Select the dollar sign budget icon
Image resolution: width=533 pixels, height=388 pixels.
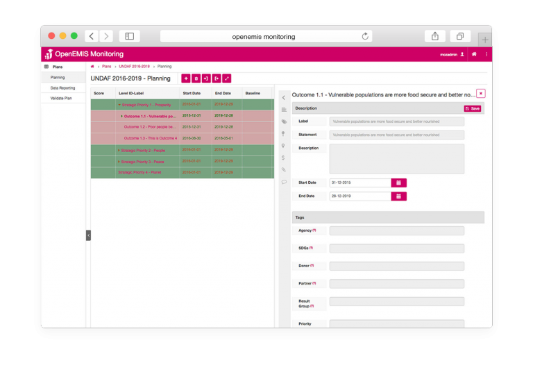[284, 158]
